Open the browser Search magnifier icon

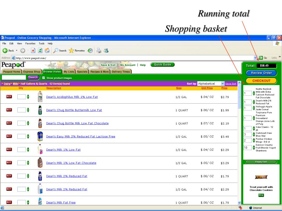[56, 51]
